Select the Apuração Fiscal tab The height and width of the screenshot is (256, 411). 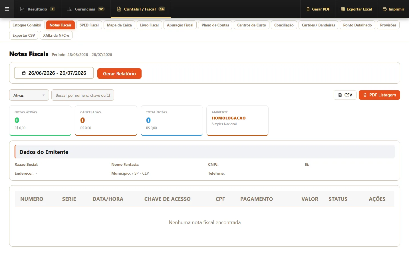click(x=180, y=25)
